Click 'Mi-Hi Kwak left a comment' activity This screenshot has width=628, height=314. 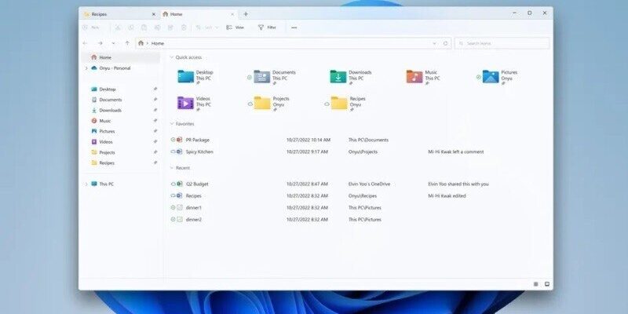click(x=456, y=152)
